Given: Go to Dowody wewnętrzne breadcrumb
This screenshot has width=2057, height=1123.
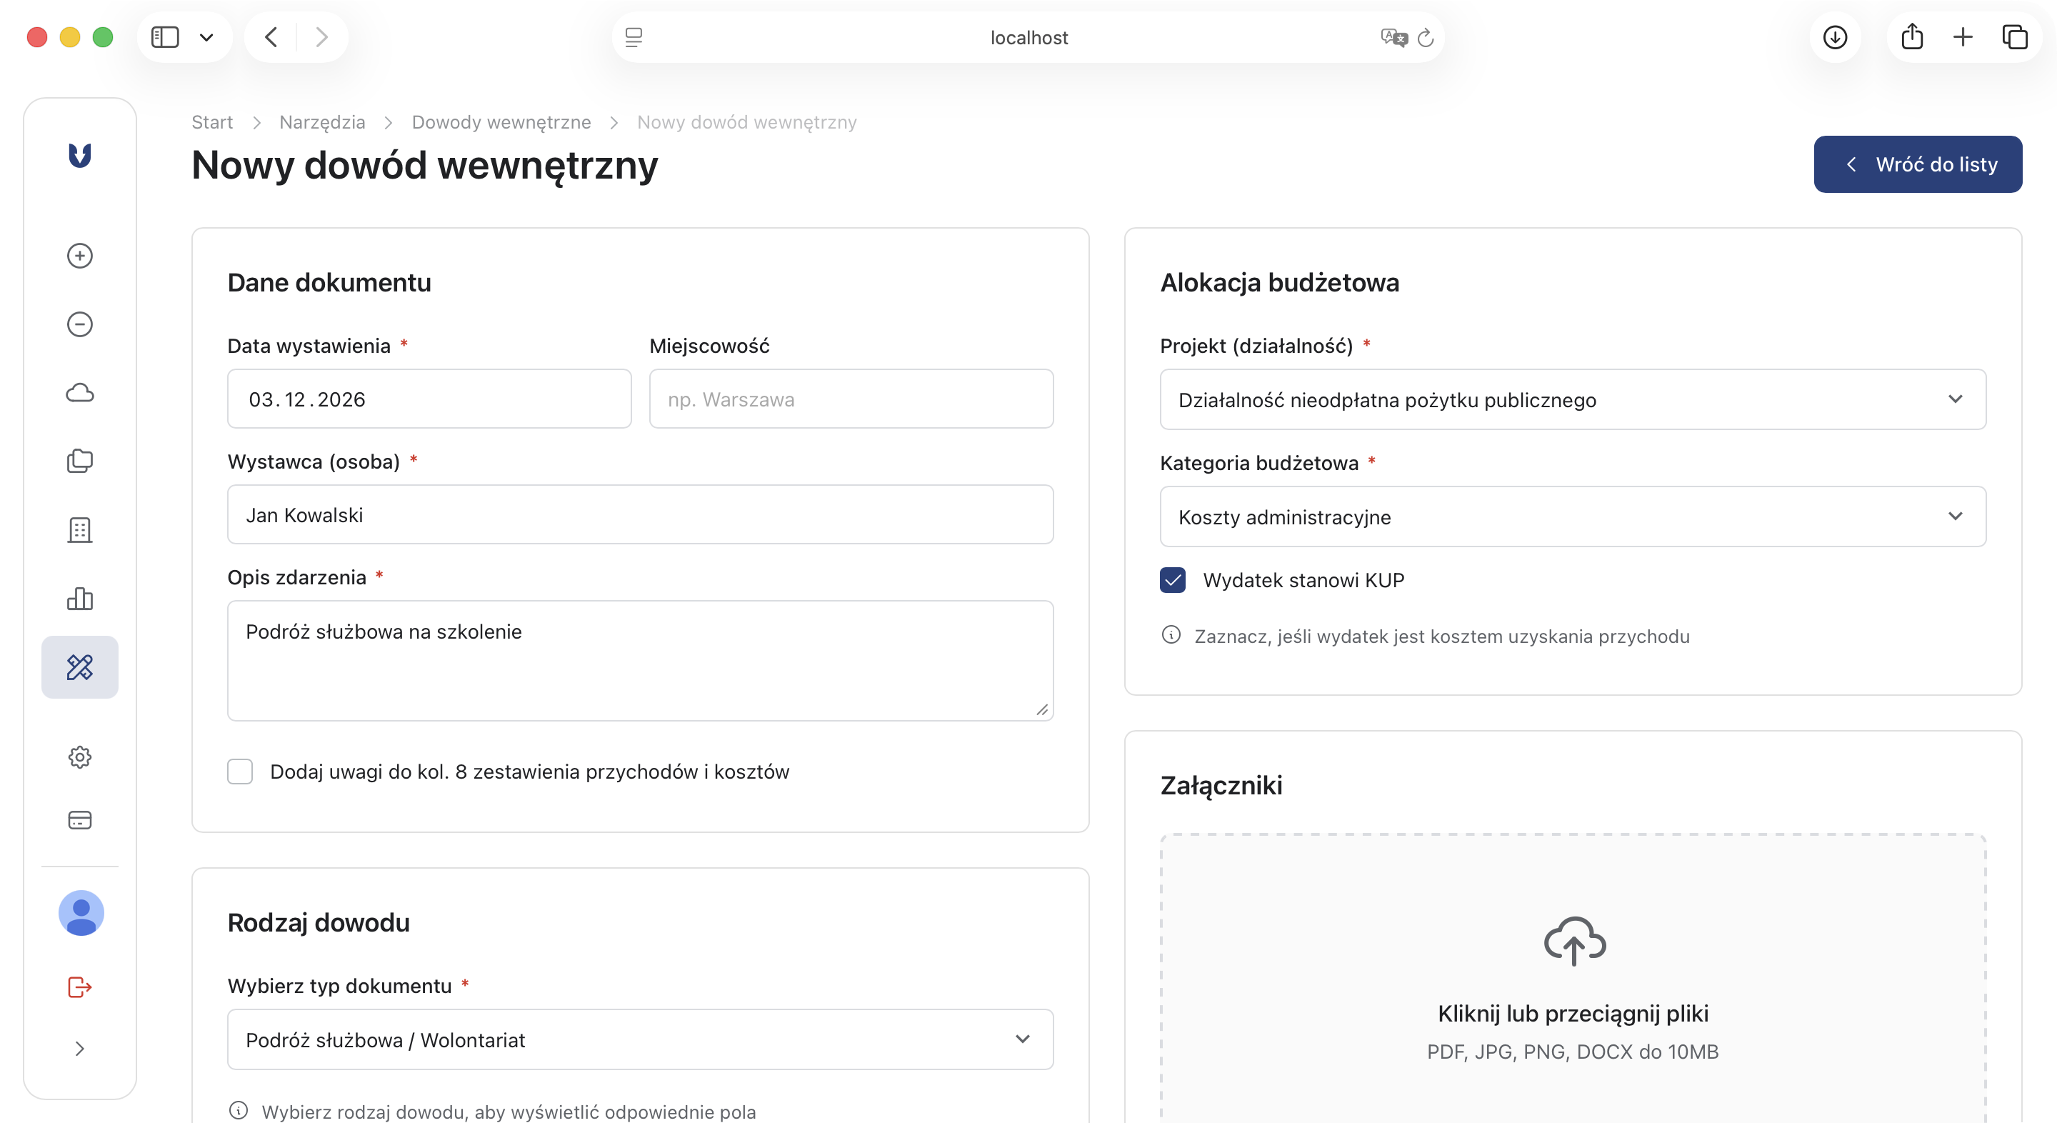Looking at the screenshot, I should coord(501,122).
